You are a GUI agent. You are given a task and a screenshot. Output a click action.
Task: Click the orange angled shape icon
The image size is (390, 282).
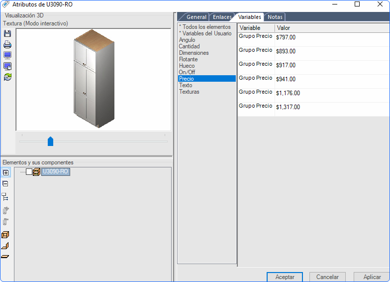tap(5, 246)
